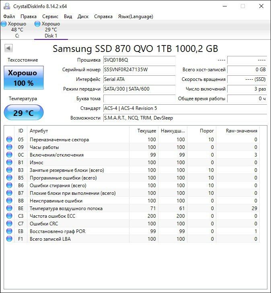This screenshot has height=293, width=271.
Task: Close the CrystalDiskInfo window
Action: point(261,6)
